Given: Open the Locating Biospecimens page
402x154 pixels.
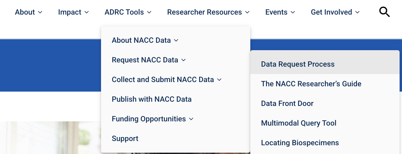Looking at the screenshot, I should [x=300, y=143].
